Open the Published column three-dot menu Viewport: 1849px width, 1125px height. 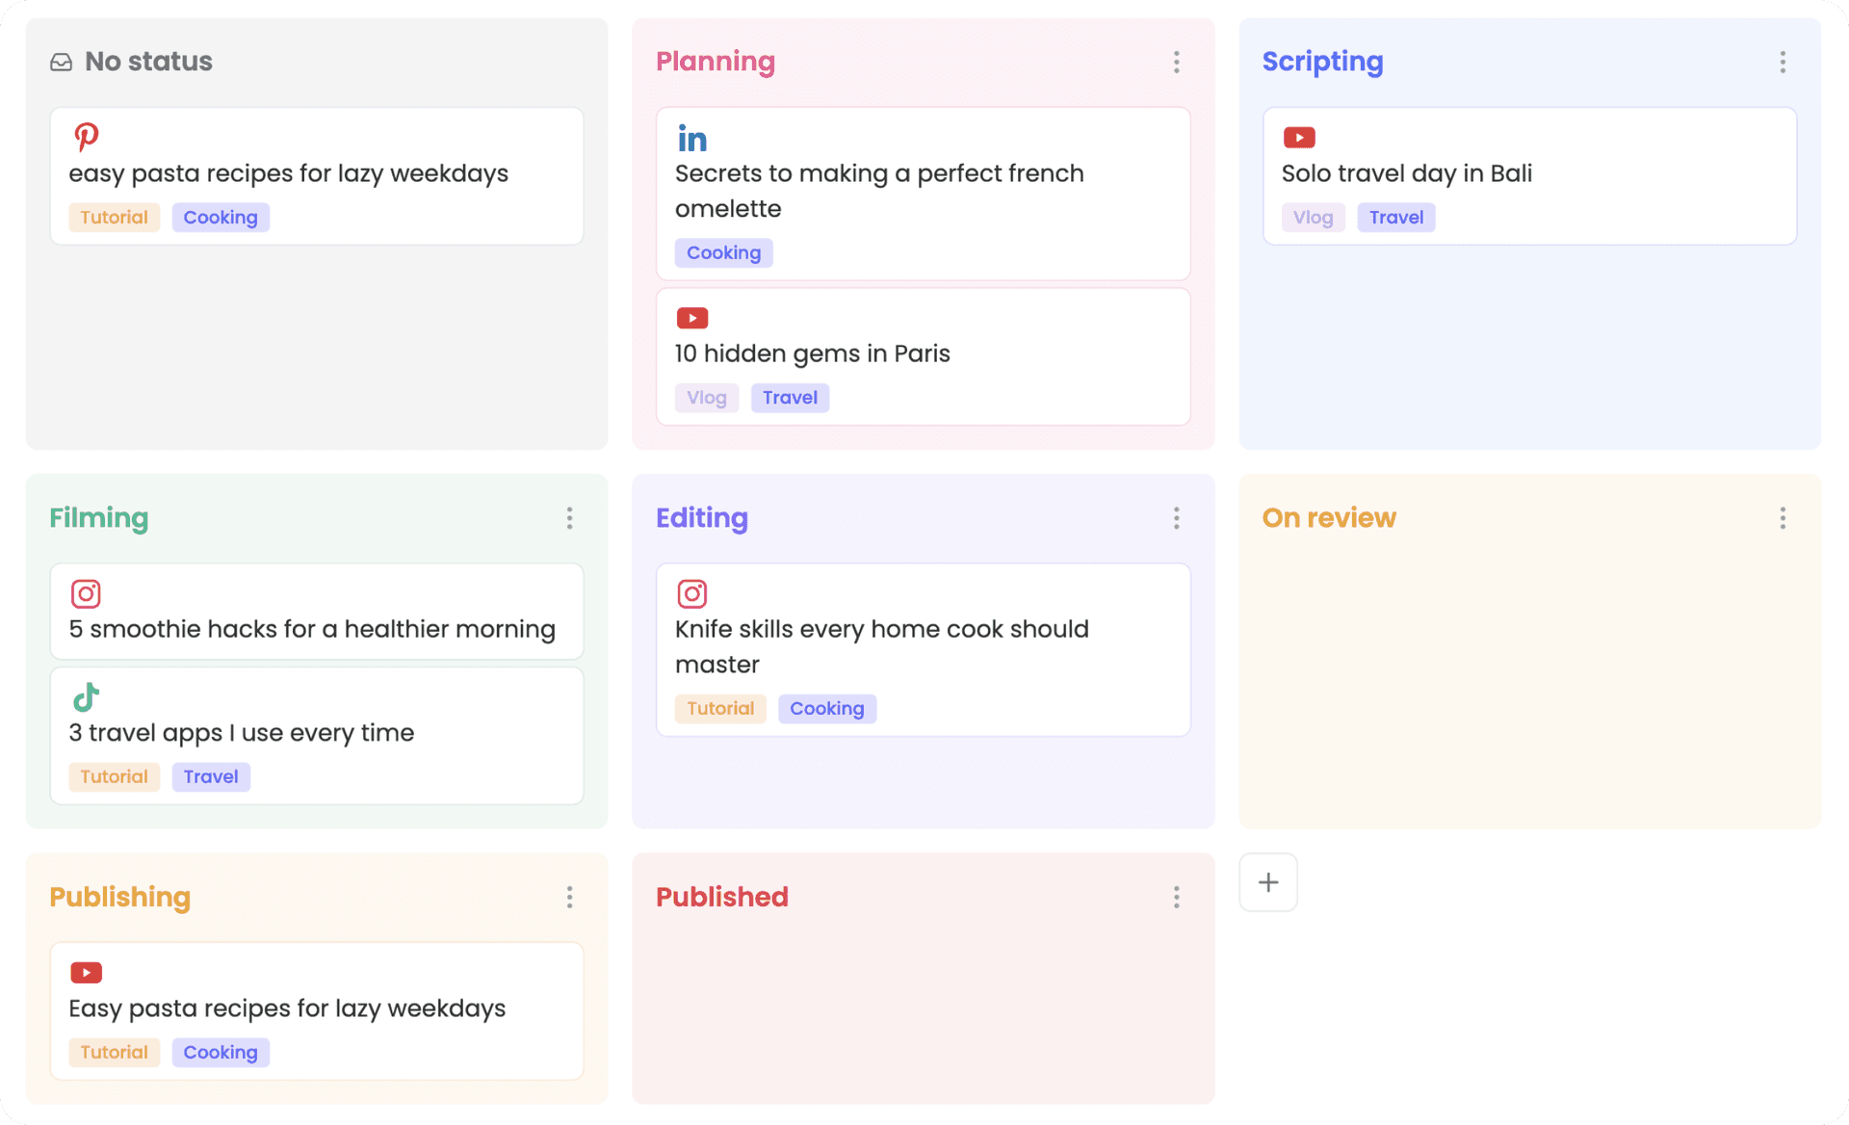(1176, 898)
